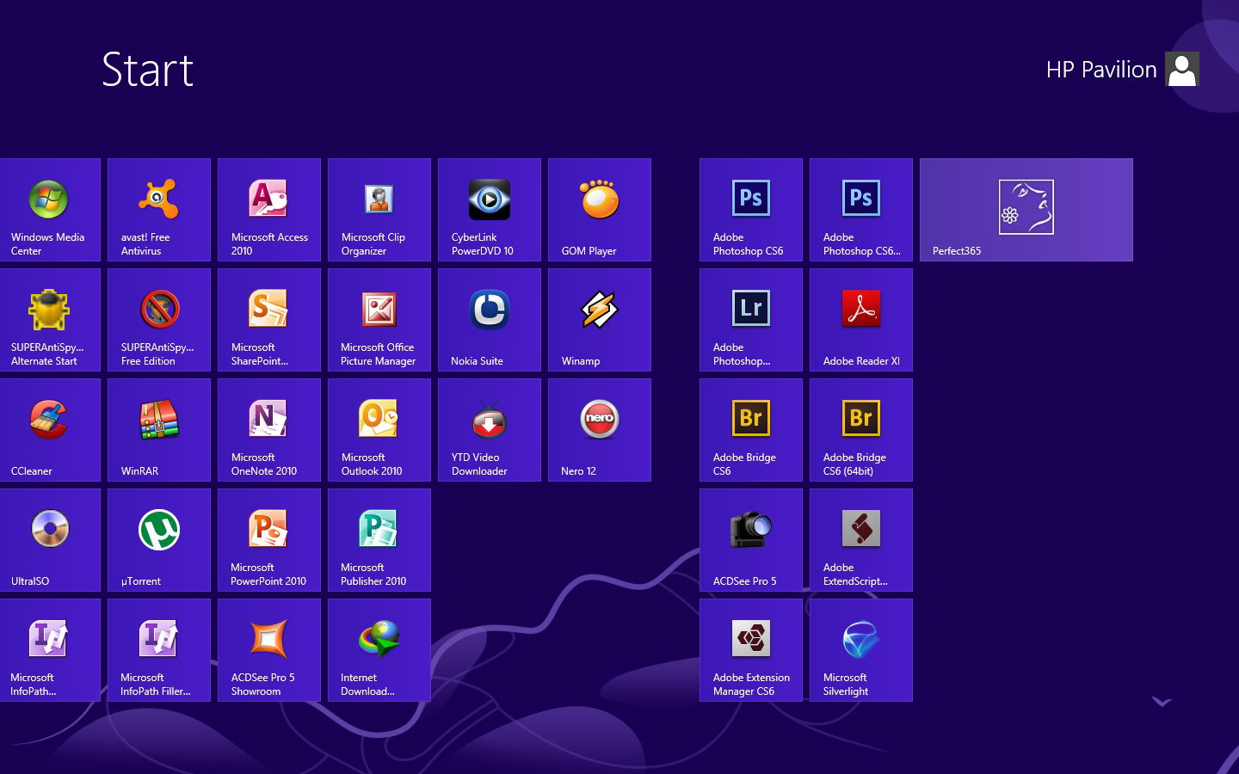The image size is (1239, 774).
Task: Launch ACDSee Pro 5
Action: (x=751, y=540)
